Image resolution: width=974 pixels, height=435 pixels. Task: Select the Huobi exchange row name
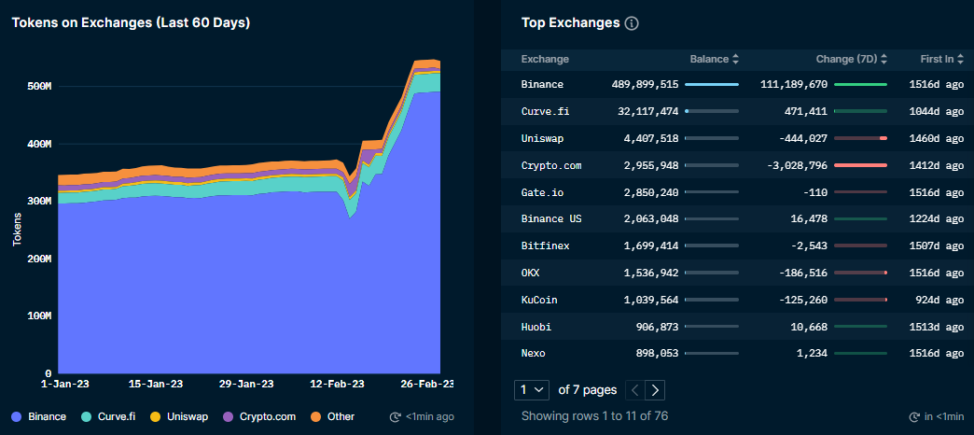(536, 327)
